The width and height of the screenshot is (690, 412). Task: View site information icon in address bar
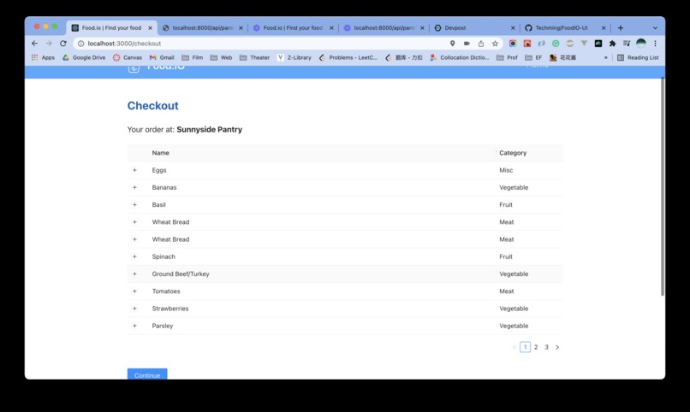point(81,44)
